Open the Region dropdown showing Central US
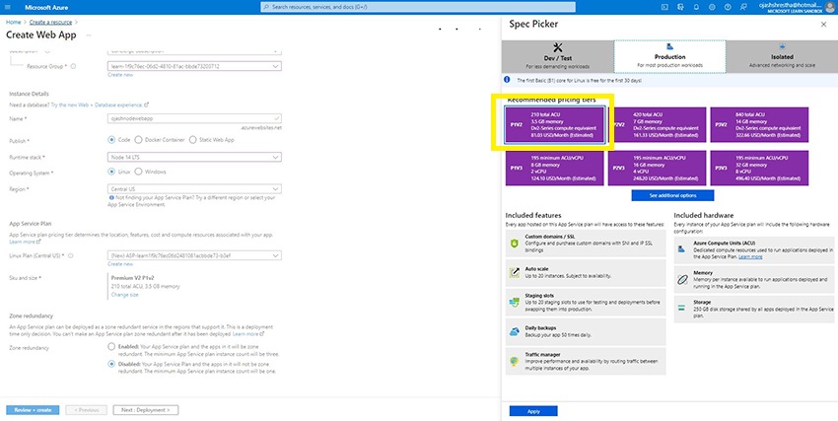The image size is (838, 421). tap(194, 188)
